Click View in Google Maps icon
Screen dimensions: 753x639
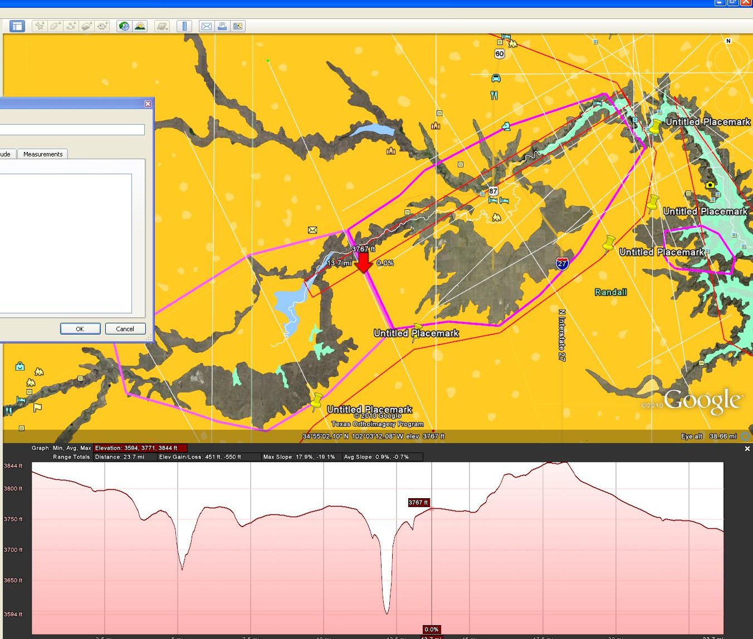tap(238, 26)
